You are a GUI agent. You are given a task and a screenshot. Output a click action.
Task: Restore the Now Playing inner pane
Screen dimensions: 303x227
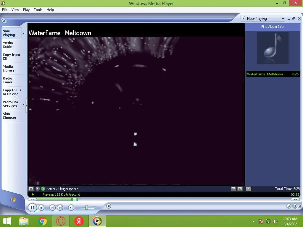293,19
